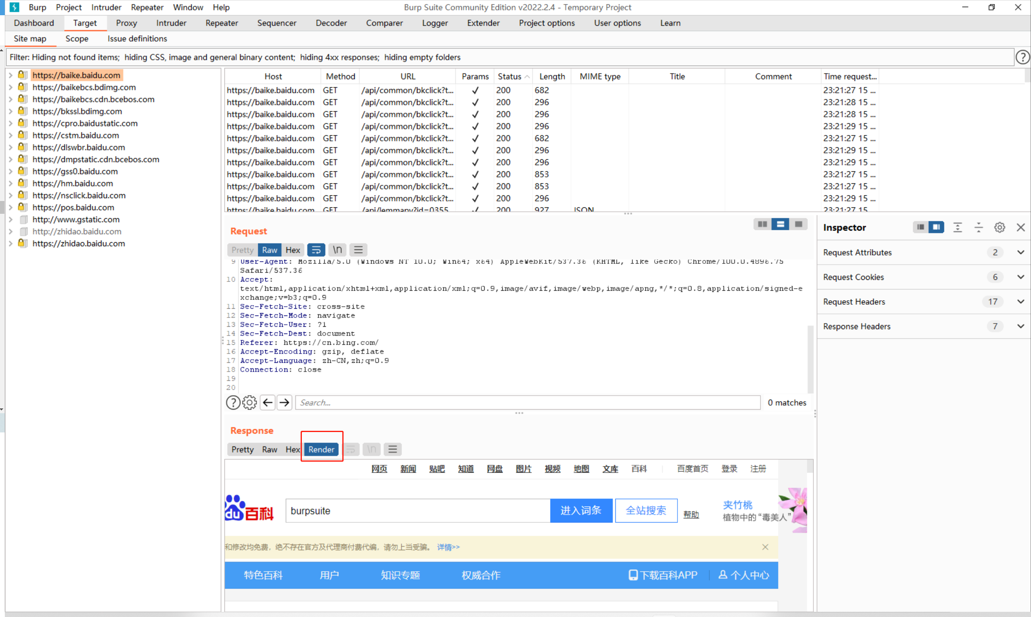The image size is (1031, 617).
Task: Open Response message editor hamburger menu
Action: [392, 449]
